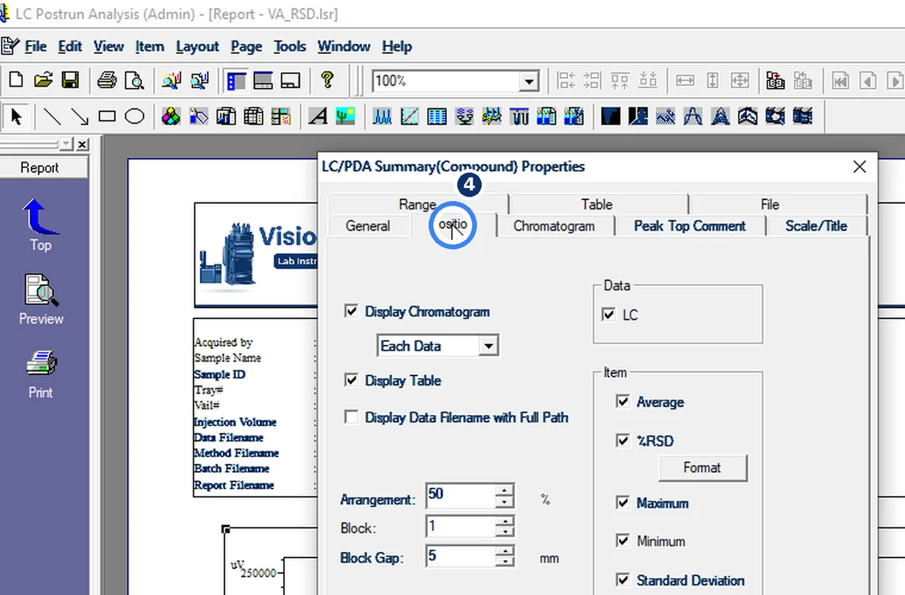Image resolution: width=905 pixels, height=595 pixels.
Task: Enable Display Data Filename with Full Path
Action: point(351,416)
